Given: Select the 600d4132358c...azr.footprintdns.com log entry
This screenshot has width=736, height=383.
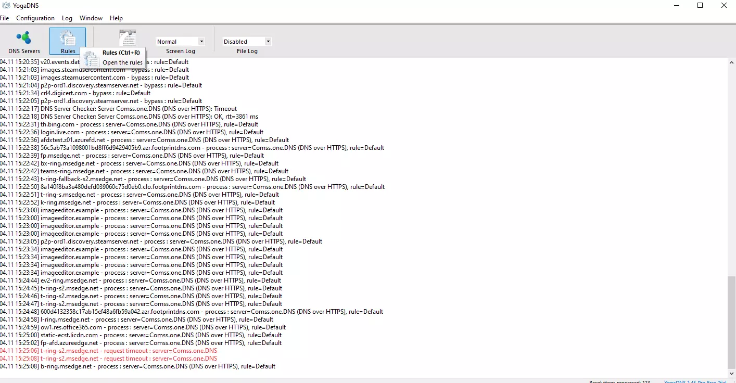Looking at the screenshot, I should coord(192,312).
